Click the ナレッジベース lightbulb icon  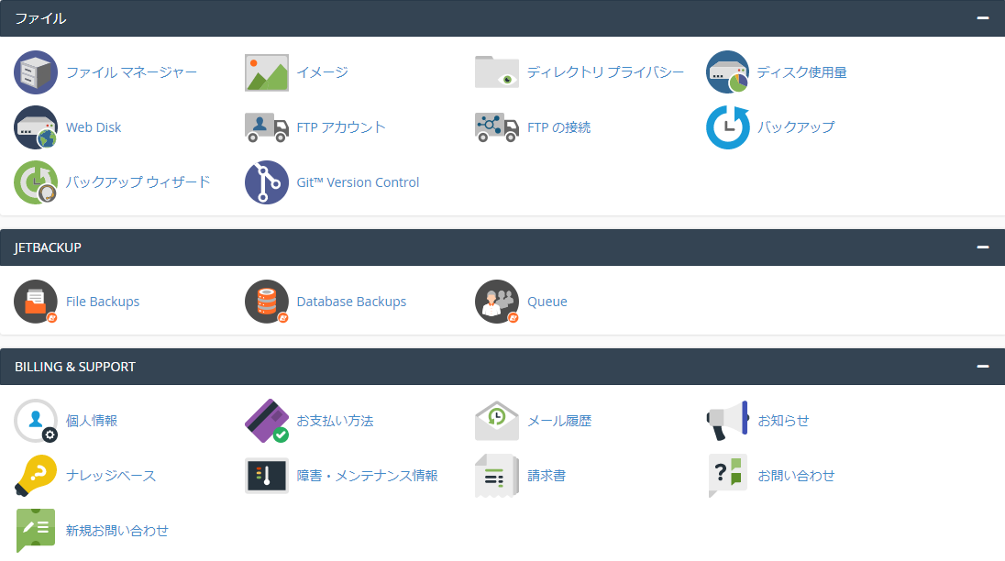click(x=36, y=476)
